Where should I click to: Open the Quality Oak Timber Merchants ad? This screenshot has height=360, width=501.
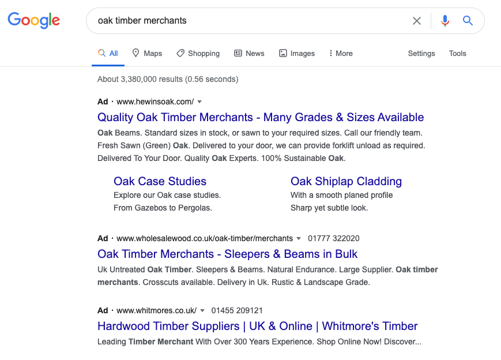tap(261, 117)
